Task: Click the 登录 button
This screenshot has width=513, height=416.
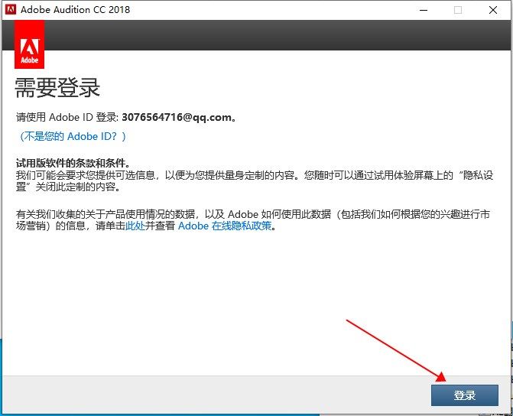Action: [465, 395]
